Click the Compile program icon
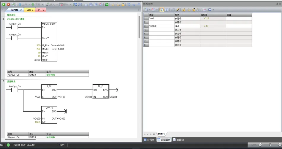Viewport: 282px width, 149px height. click(13, 4)
